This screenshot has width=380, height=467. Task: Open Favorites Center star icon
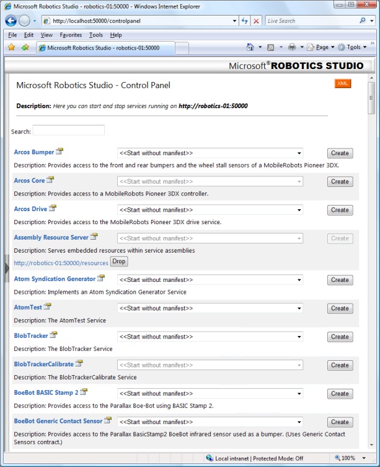pos(12,47)
